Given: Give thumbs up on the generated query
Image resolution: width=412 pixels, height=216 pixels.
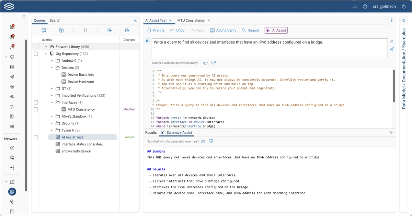Looking at the screenshot, I should (x=205, y=62).
